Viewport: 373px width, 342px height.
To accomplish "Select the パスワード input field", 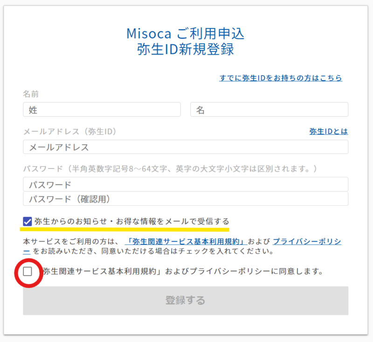I will click(186, 184).
